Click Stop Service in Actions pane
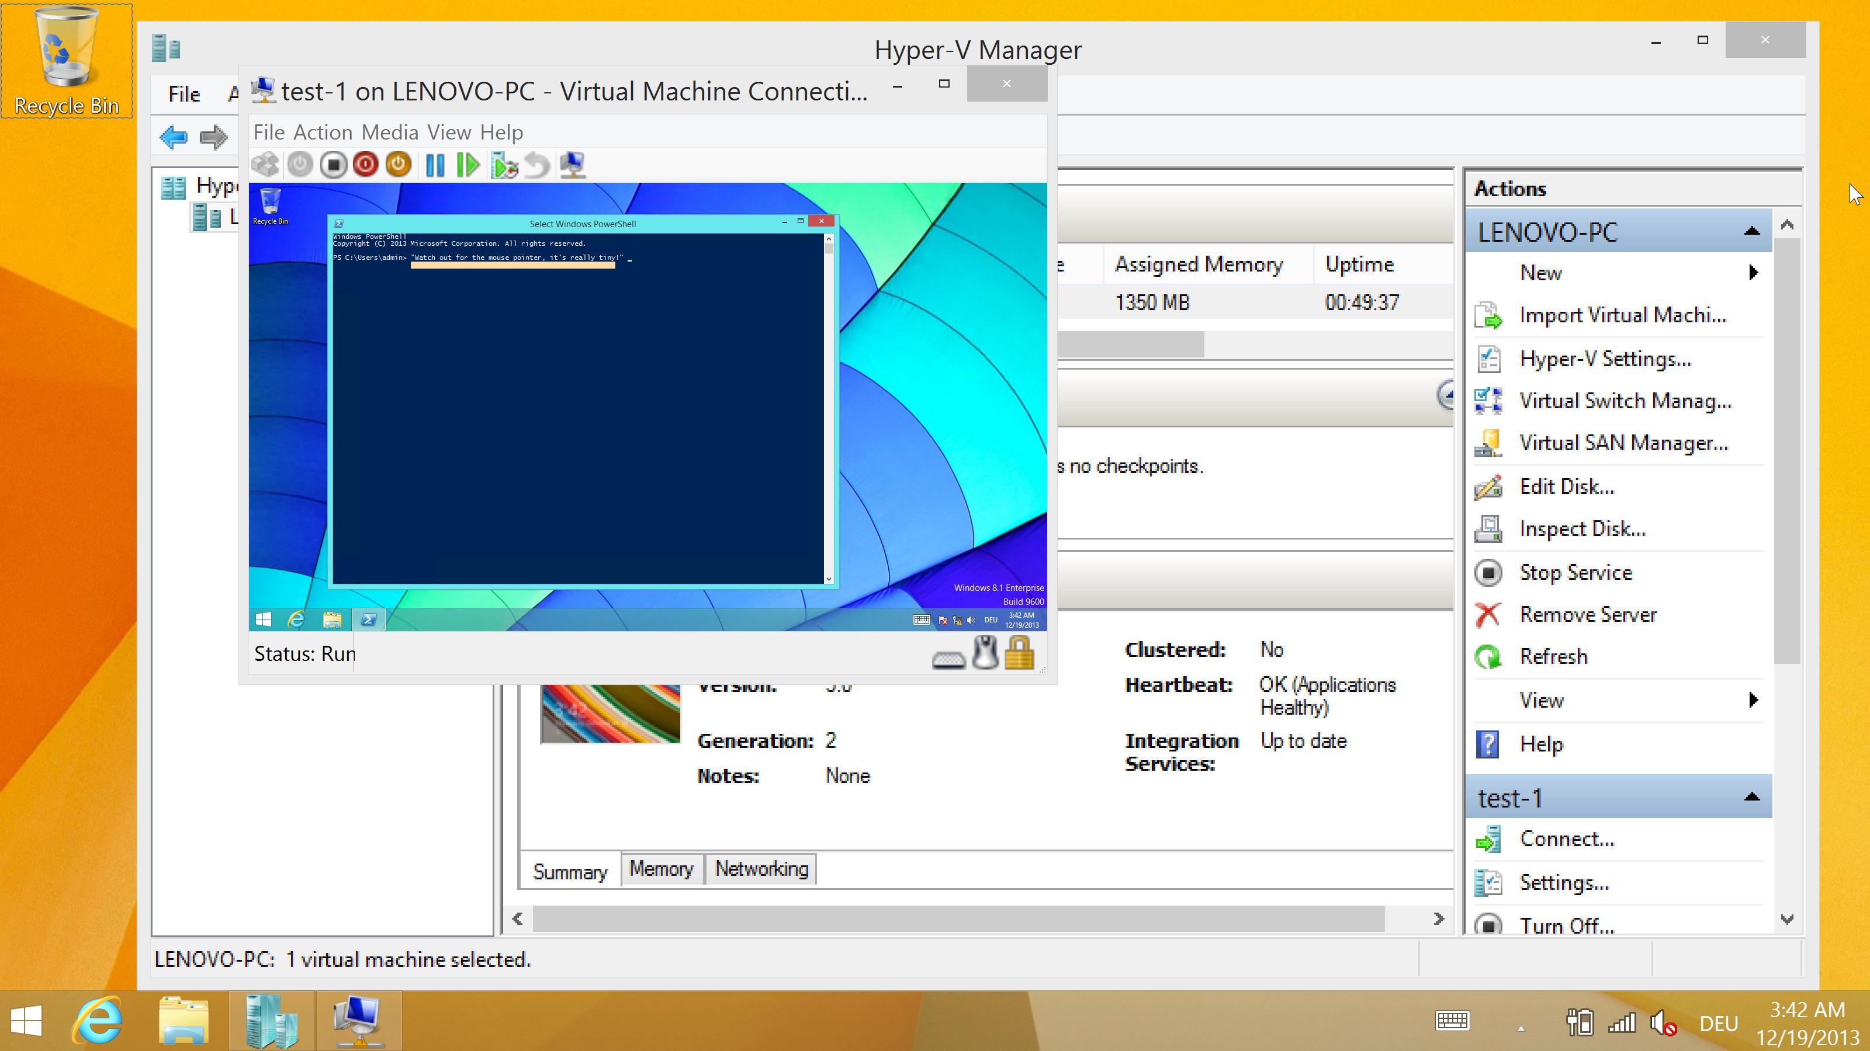 (x=1575, y=572)
